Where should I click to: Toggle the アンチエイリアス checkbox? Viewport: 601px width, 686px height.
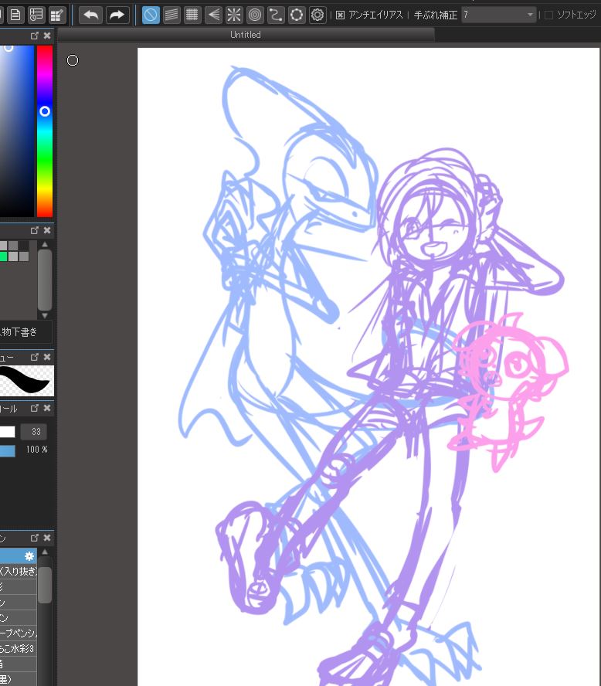[340, 15]
